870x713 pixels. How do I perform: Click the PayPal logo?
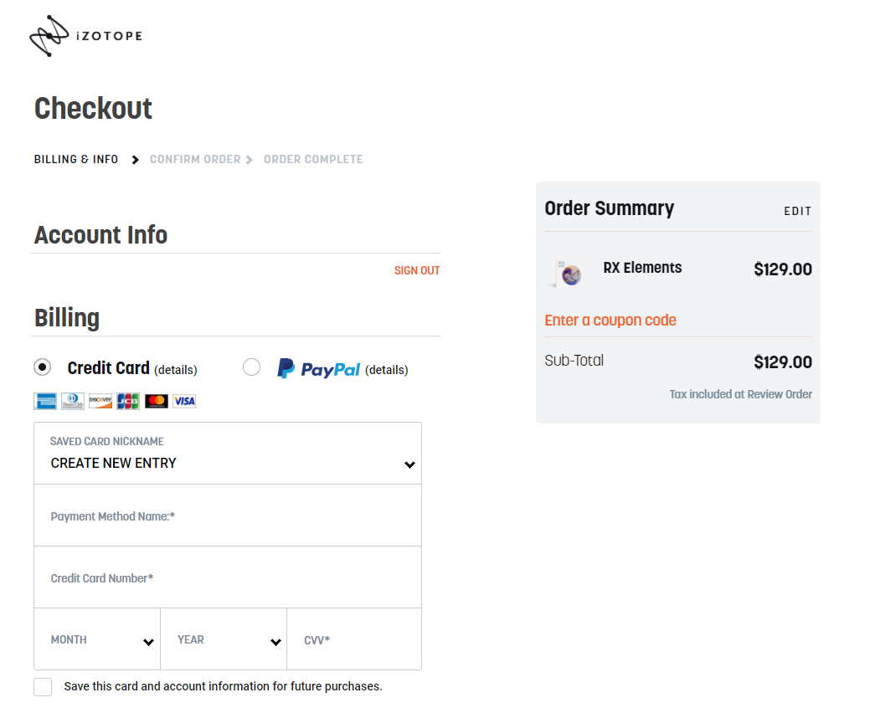pos(318,369)
